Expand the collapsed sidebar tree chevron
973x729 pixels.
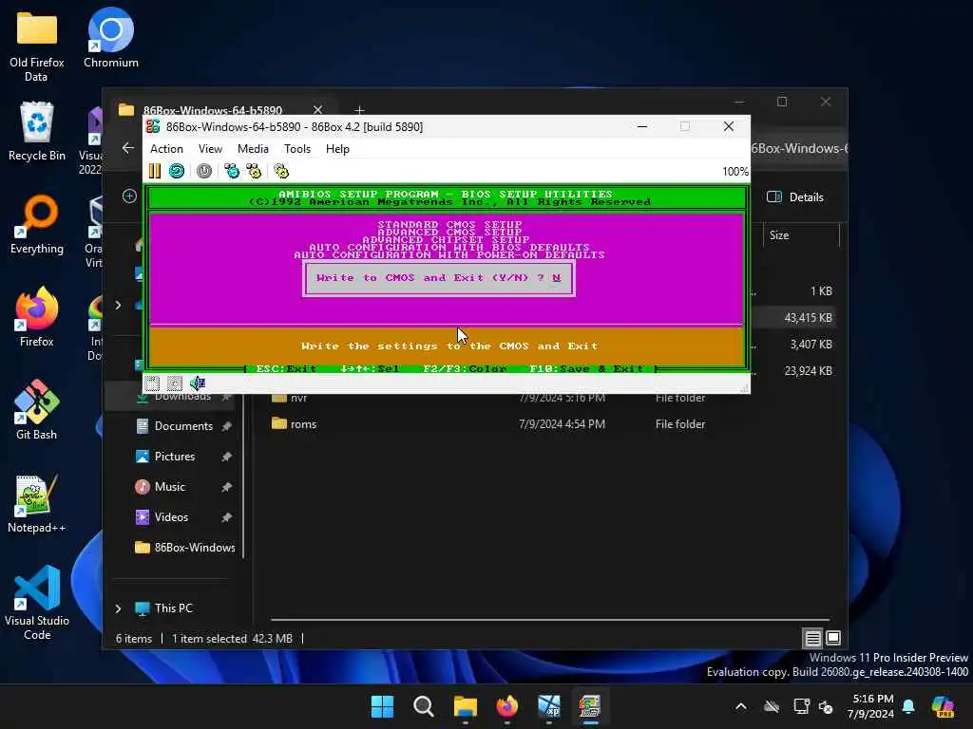point(118,305)
